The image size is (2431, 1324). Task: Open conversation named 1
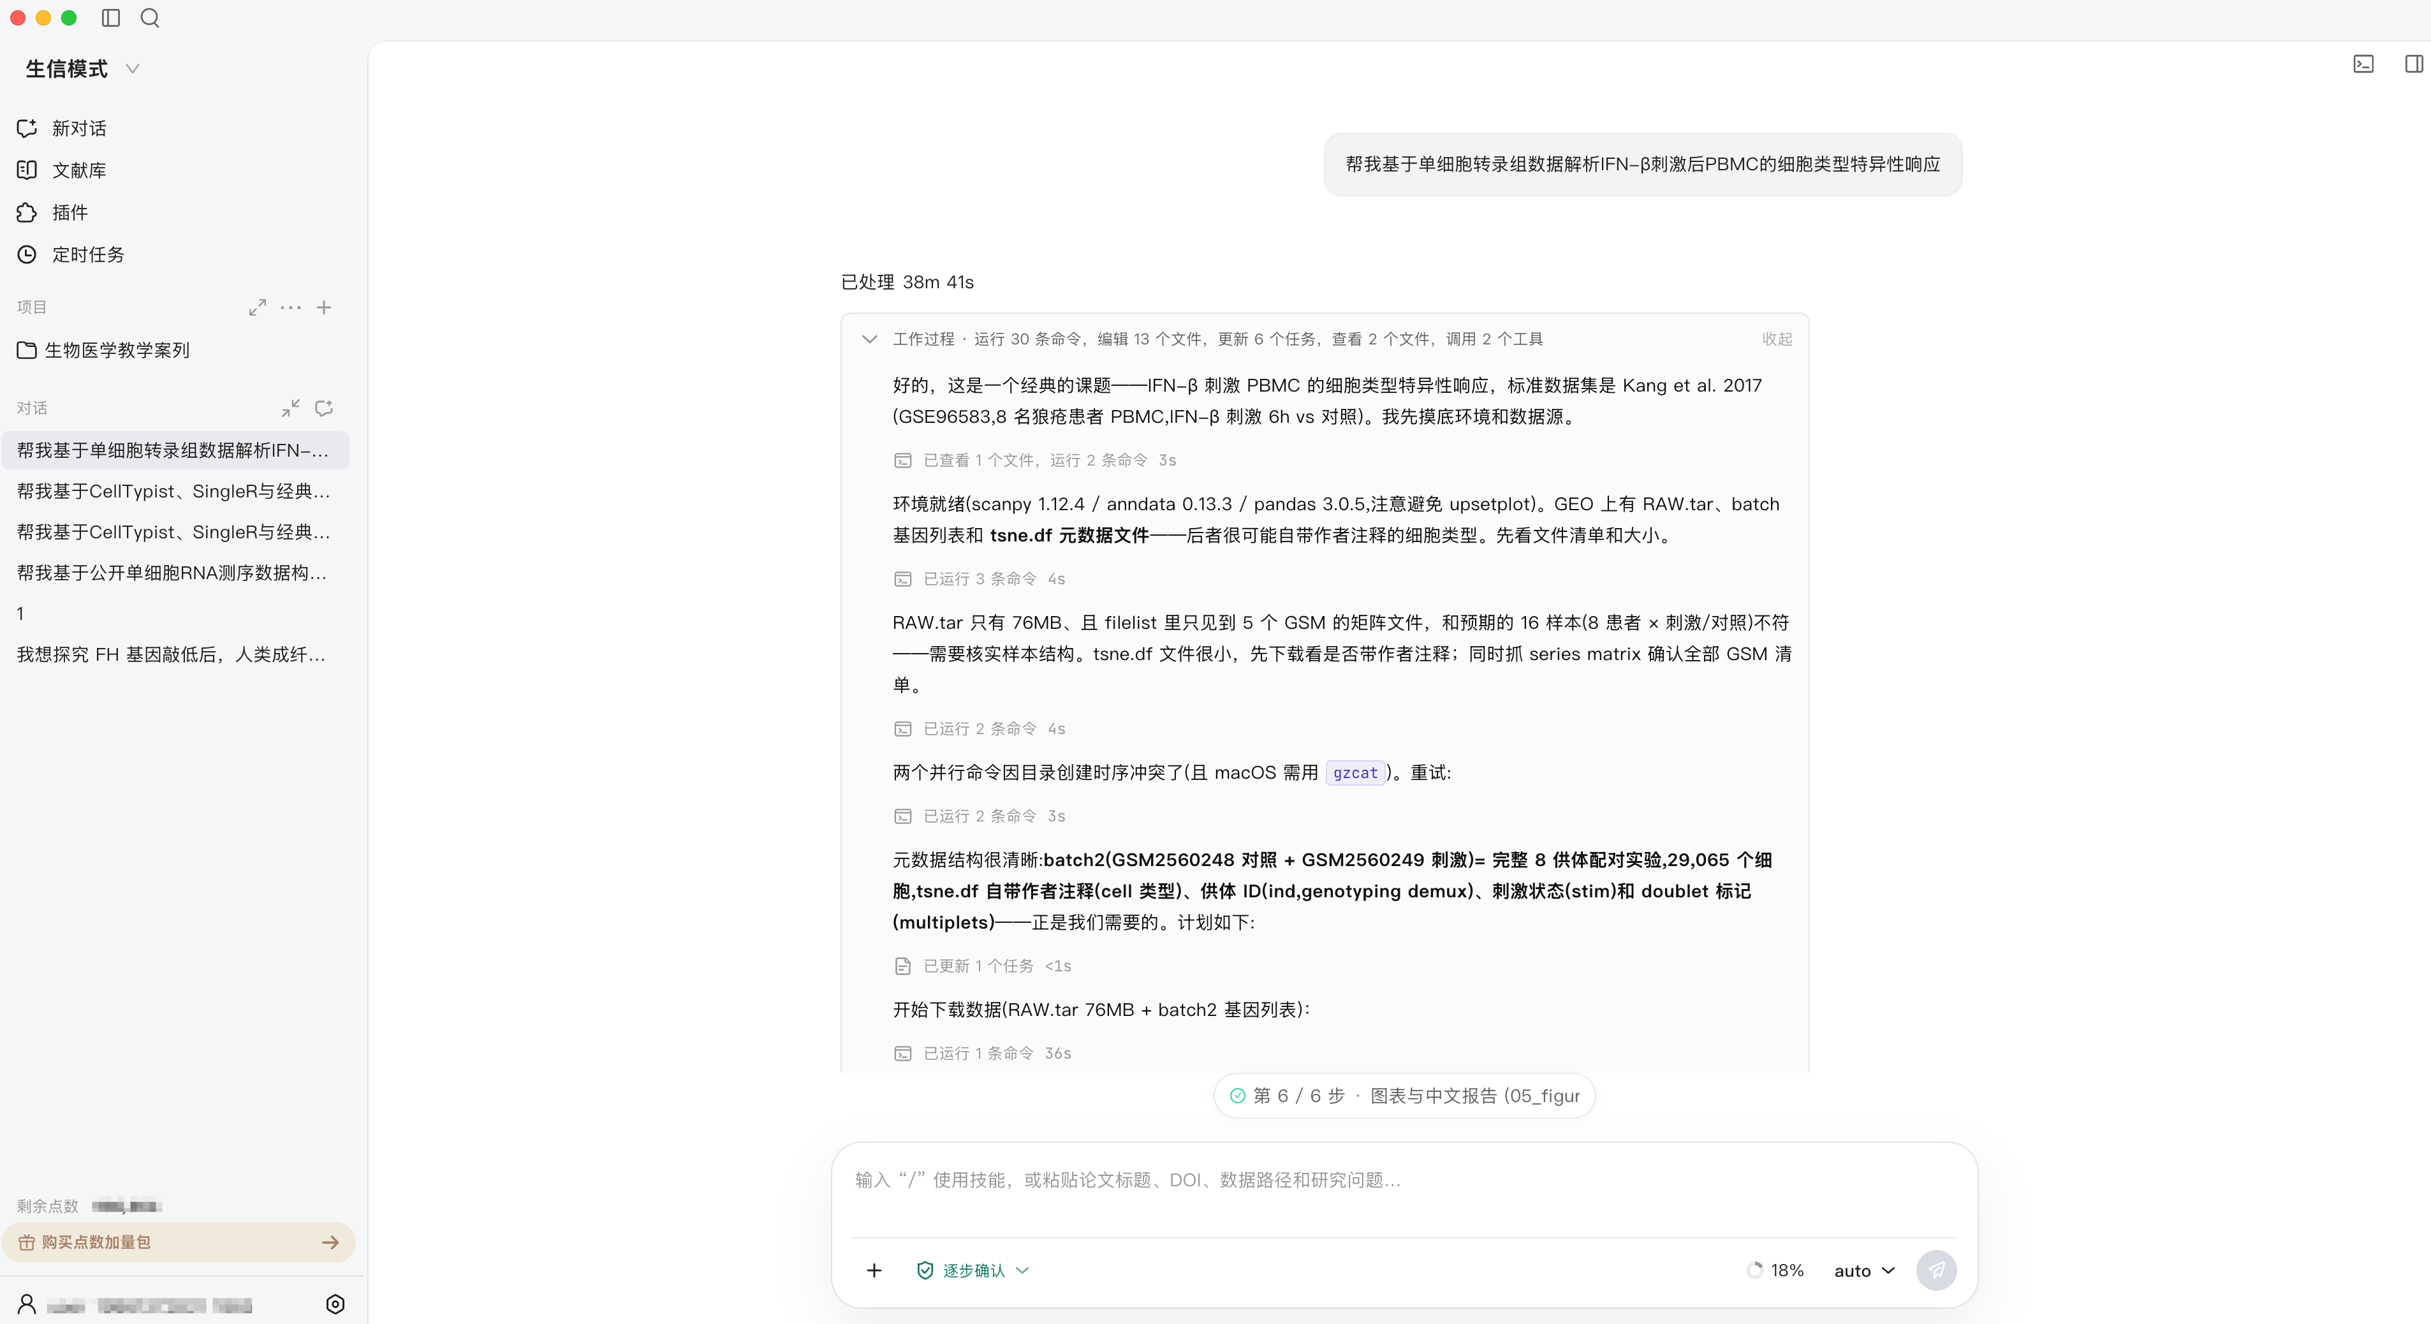pyautogui.click(x=175, y=614)
